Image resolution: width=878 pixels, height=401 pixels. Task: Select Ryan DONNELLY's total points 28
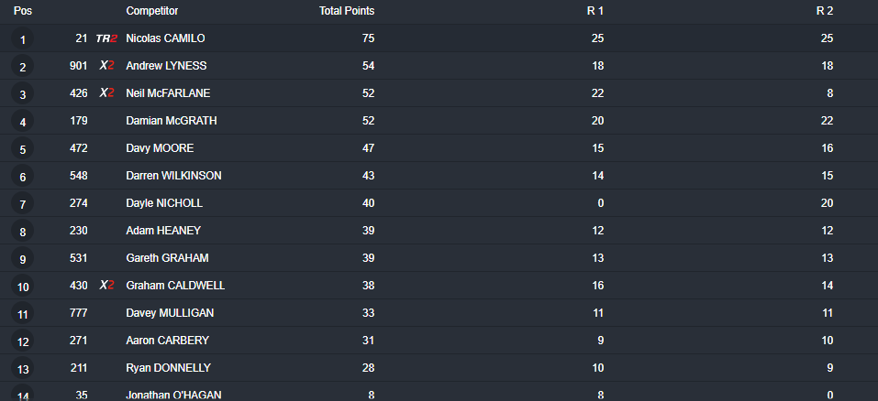tap(368, 367)
